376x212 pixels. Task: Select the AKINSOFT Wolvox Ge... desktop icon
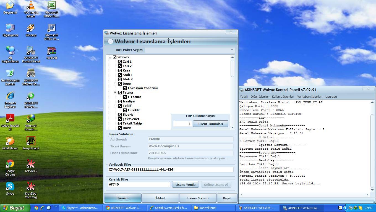click(31, 77)
